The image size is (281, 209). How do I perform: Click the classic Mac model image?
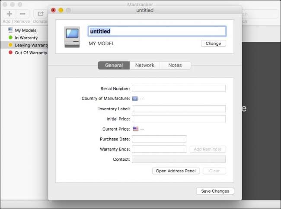(x=72, y=37)
